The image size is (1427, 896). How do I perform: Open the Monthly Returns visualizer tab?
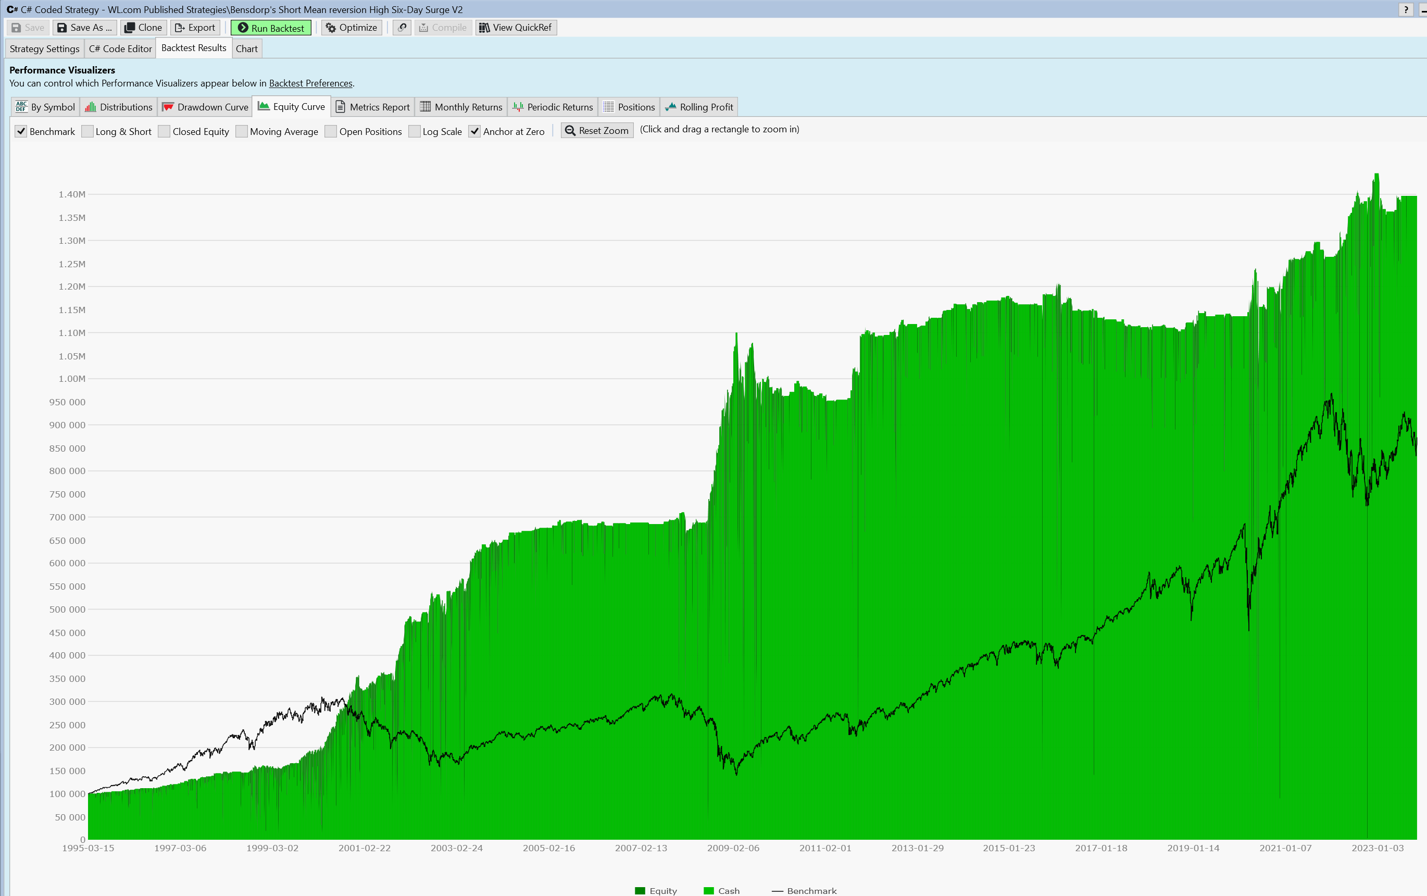(x=461, y=107)
